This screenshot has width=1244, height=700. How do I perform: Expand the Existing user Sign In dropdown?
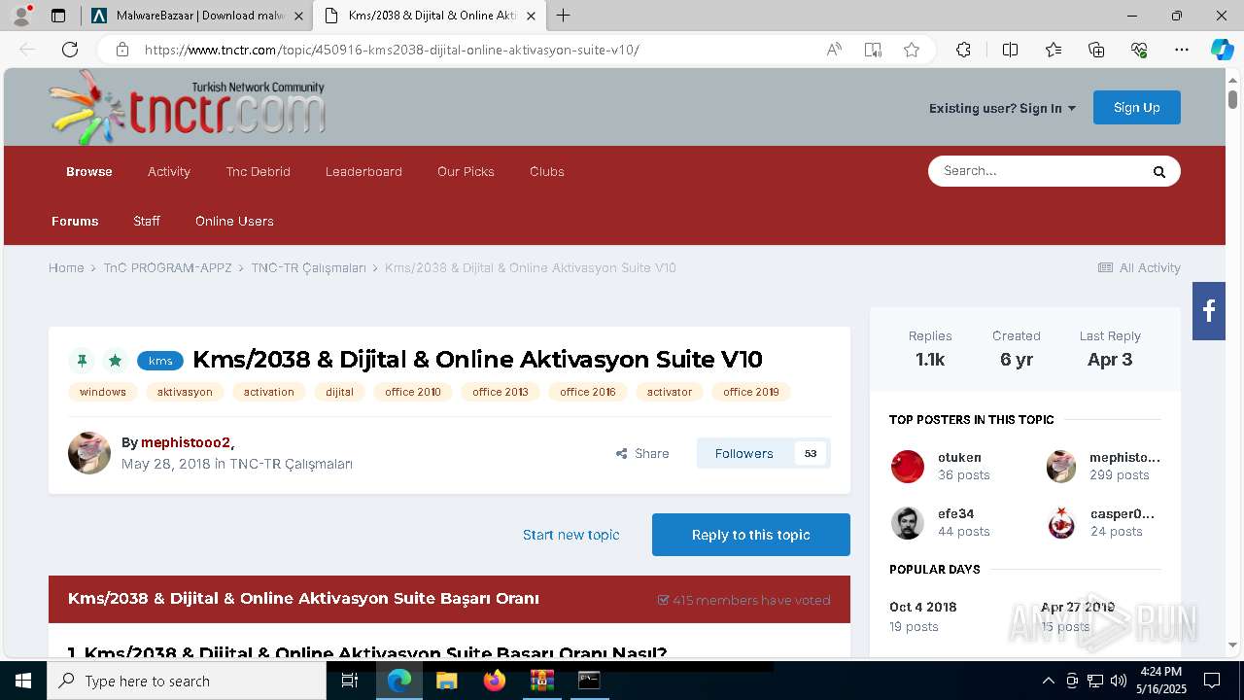click(1002, 108)
